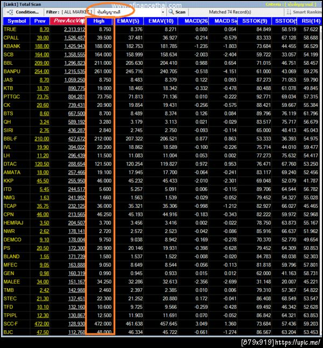Select the ITD symbol

click(8, 189)
